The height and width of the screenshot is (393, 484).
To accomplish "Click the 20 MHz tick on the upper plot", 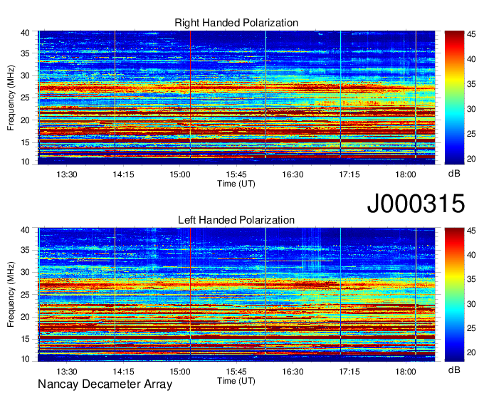I will (25, 120).
